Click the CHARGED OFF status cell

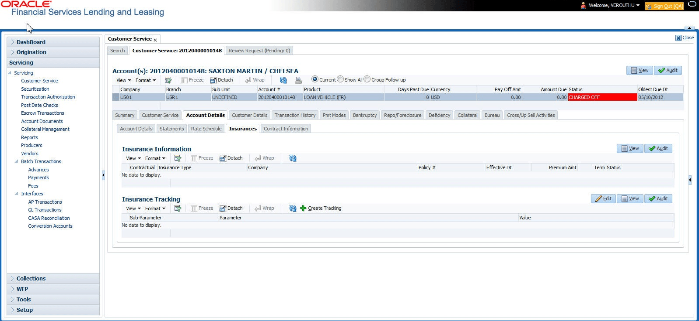602,97
